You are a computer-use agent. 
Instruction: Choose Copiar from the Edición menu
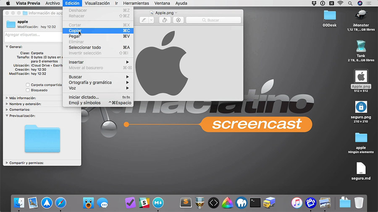[98, 31]
